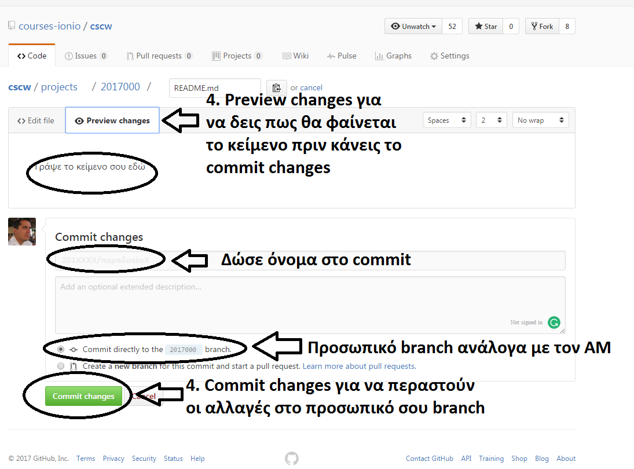Select the Preview changes tab
Screen dimensions: 634x469
pos(112,120)
